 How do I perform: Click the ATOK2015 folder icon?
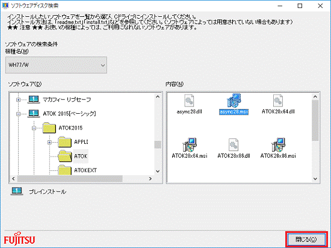point(49,128)
